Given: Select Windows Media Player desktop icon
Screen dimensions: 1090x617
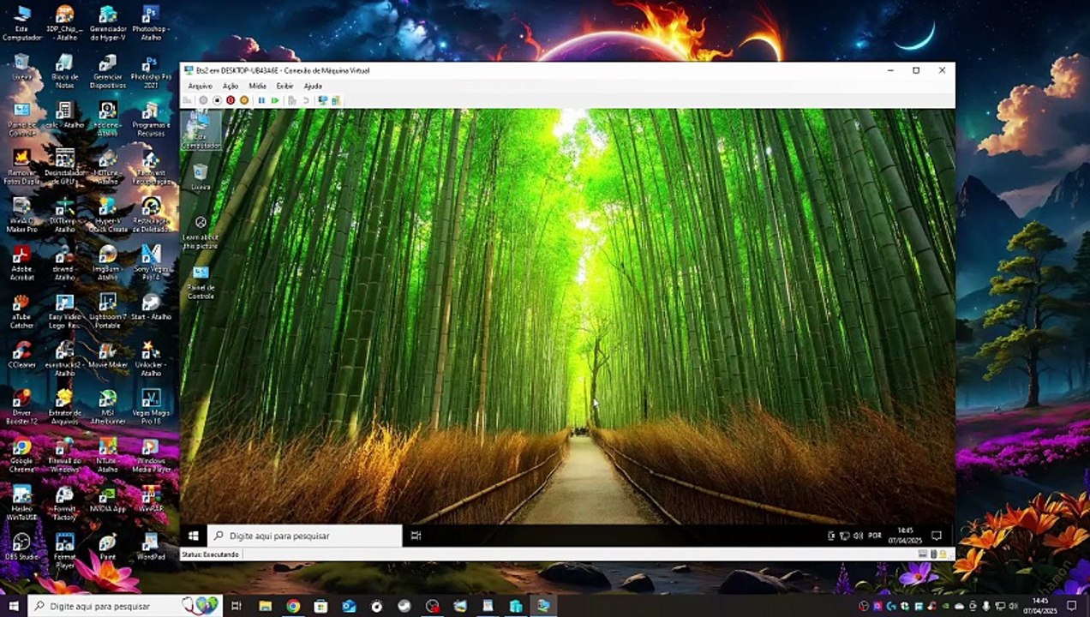Looking at the screenshot, I should pyautogui.click(x=151, y=456).
